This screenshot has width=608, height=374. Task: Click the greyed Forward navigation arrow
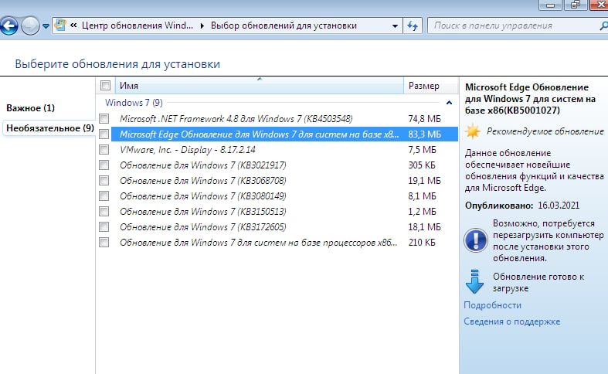point(30,26)
